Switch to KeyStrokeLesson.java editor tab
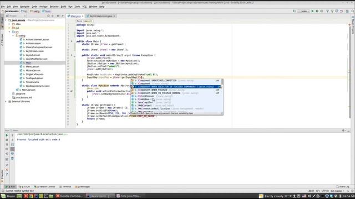This screenshot has width=355, height=199. pos(101,16)
